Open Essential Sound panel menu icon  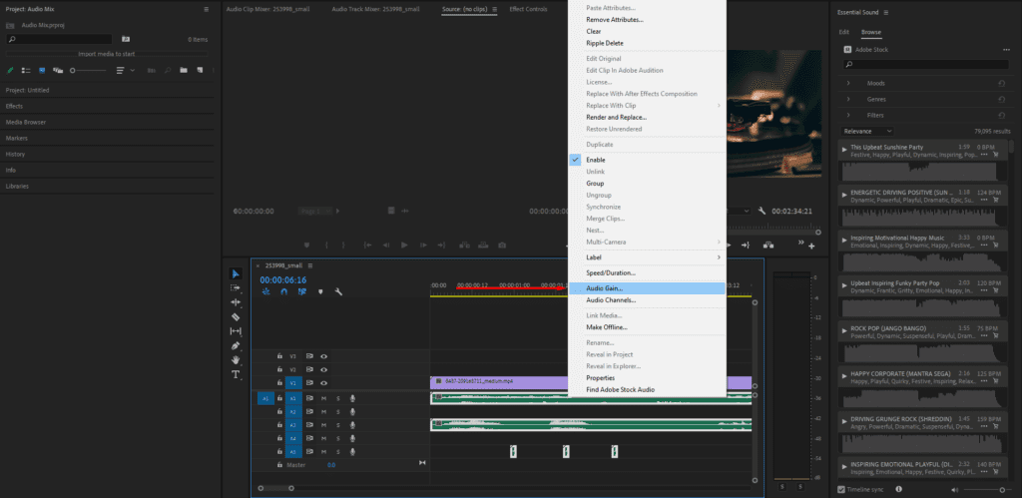pos(886,12)
